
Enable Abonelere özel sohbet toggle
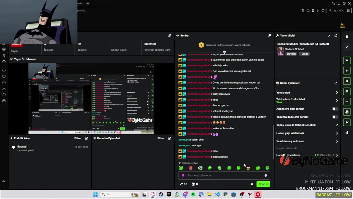tap(335, 109)
